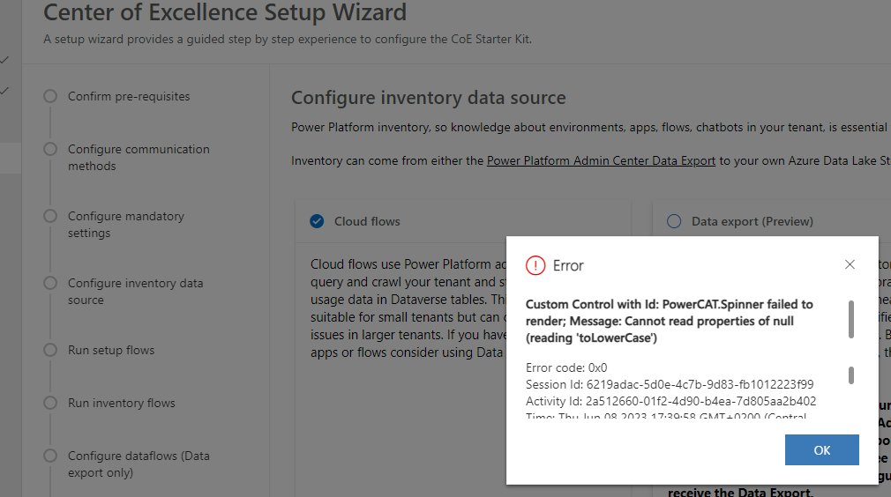Select the Run setup flows step

(111, 350)
